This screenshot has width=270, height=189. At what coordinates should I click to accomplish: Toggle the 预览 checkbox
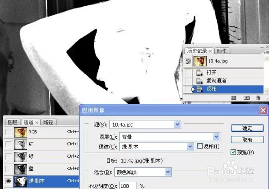tap(233, 152)
